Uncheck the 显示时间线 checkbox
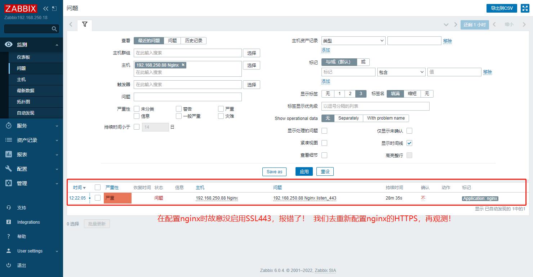The width and height of the screenshot is (533, 277). pyautogui.click(x=409, y=143)
